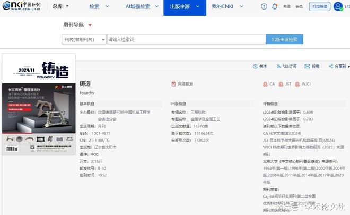This screenshot has height=215, width=350.
Task: Click the 期刊导航 heading
Action: click(x=73, y=25)
